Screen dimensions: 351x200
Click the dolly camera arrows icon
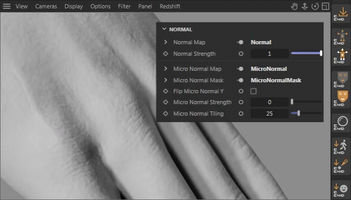coord(305,6)
